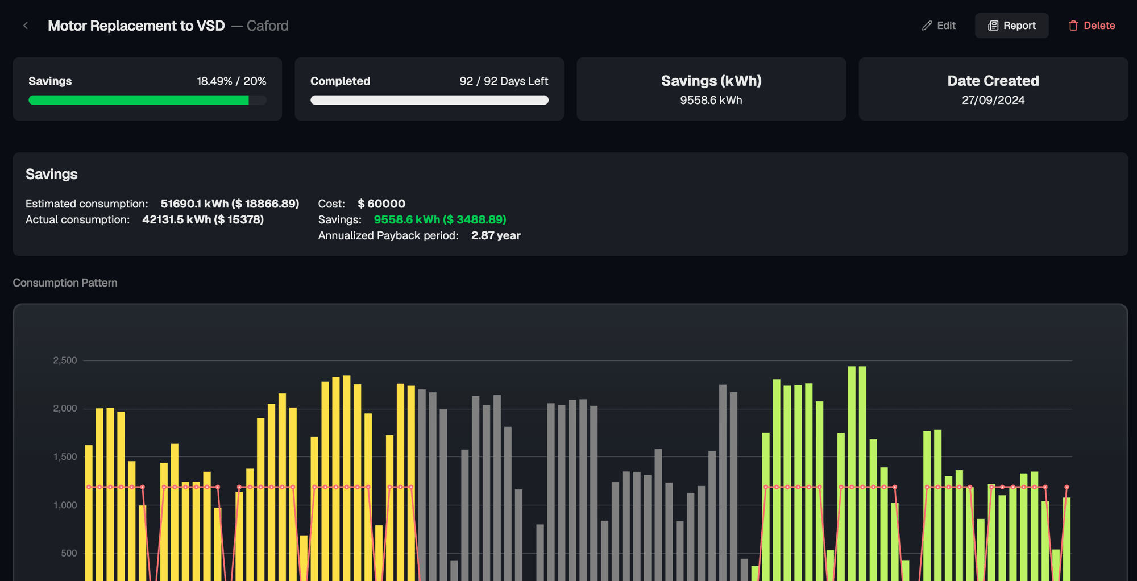Click estimated consumption '51690.1 kWh ($ 18866.89)'
1137x581 pixels.
click(230, 204)
